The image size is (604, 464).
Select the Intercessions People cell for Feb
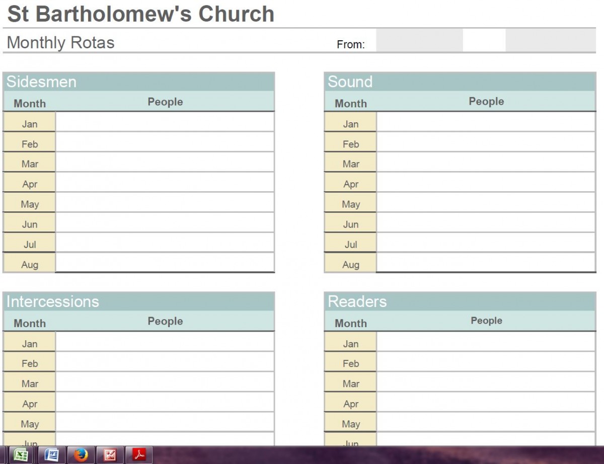[165, 362]
